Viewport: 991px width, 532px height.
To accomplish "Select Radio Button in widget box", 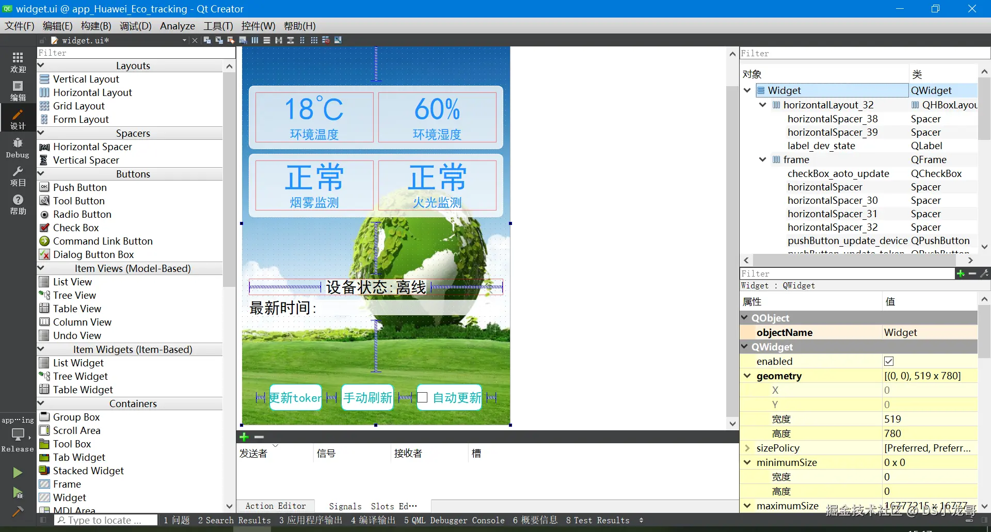I will pos(82,214).
